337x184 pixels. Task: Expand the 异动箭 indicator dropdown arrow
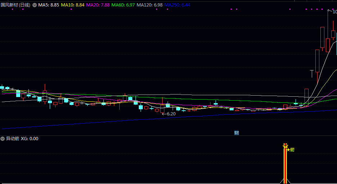[3, 139]
